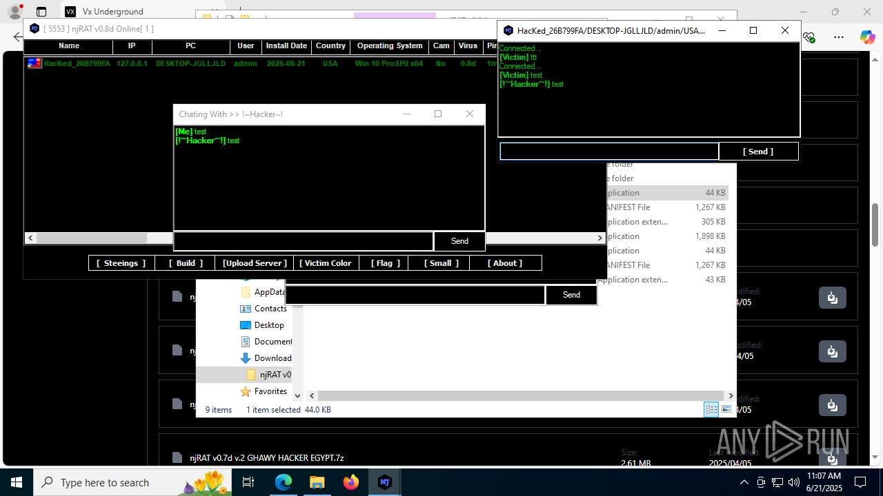Click the [ Build ] button
The height and width of the screenshot is (496, 883).
pyautogui.click(x=185, y=263)
